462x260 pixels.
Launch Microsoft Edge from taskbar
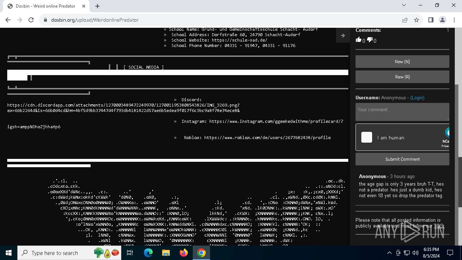pos(148,253)
